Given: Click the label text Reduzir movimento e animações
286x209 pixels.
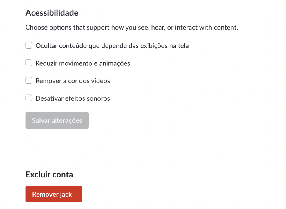Looking at the screenshot, I should click(x=83, y=63).
